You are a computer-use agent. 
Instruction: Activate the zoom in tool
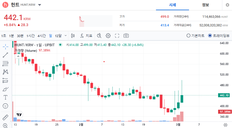pyautogui.click(x=6, y=125)
